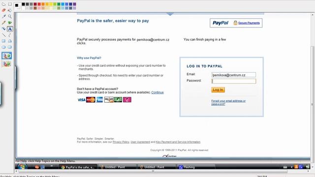Viewport: 315px width, 177px height.
Task: Pick the Fill With Color bucket tool
Action: tap(10, 10)
